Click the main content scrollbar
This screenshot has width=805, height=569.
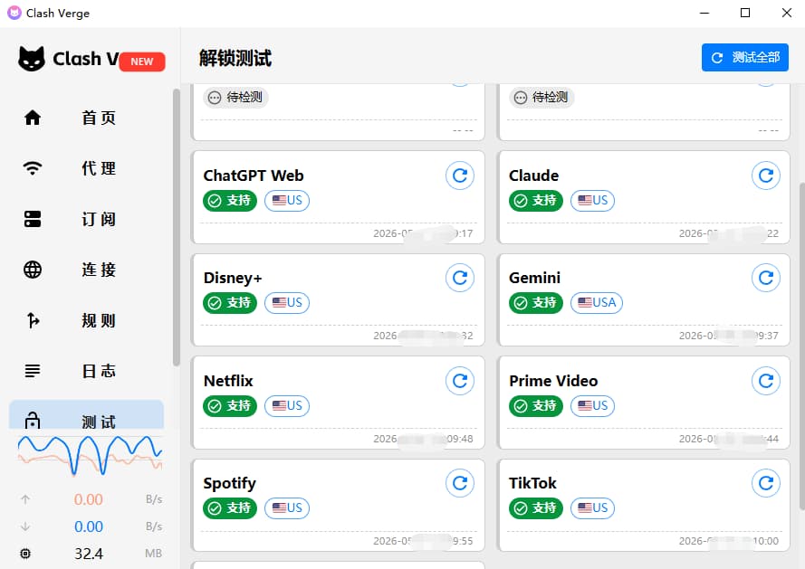click(x=802, y=346)
